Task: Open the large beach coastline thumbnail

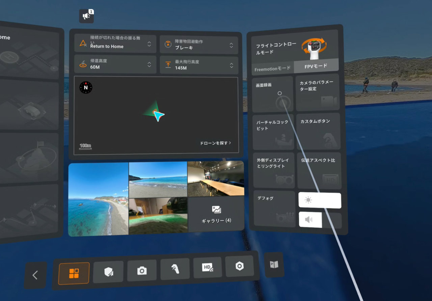Action: click(x=98, y=200)
